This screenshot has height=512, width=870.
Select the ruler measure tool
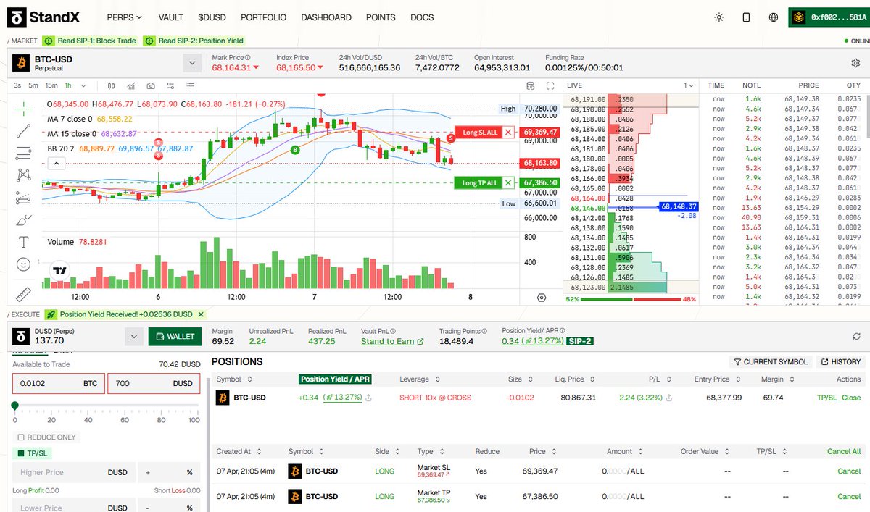click(x=23, y=294)
